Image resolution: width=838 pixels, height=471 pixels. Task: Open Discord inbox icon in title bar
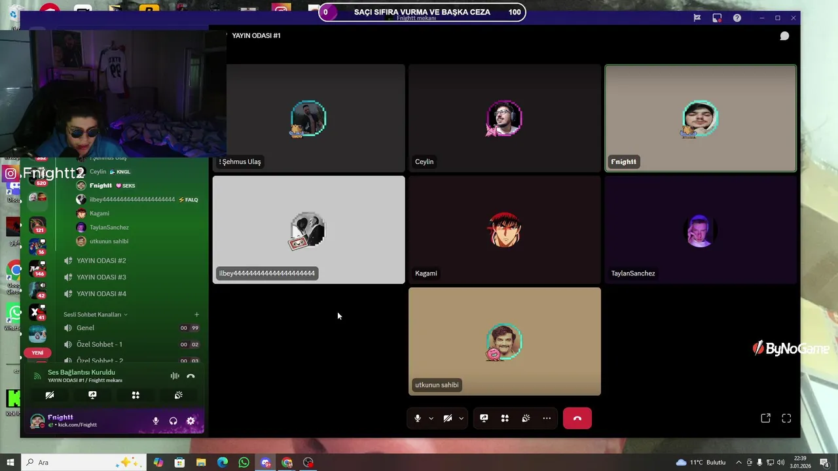(717, 18)
